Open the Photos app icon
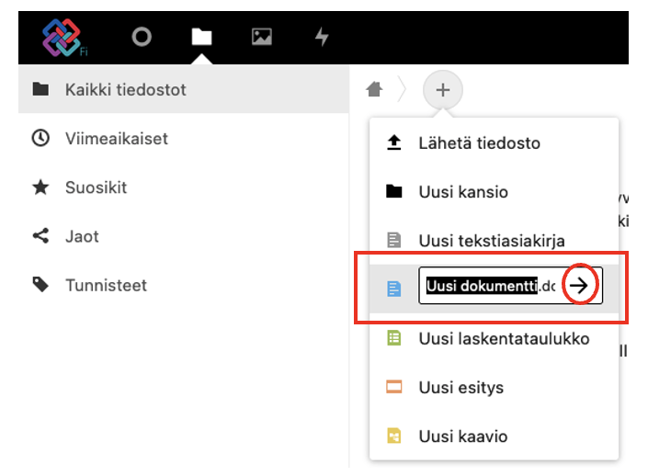The image size is (648, 476). (x=262, y=37)
